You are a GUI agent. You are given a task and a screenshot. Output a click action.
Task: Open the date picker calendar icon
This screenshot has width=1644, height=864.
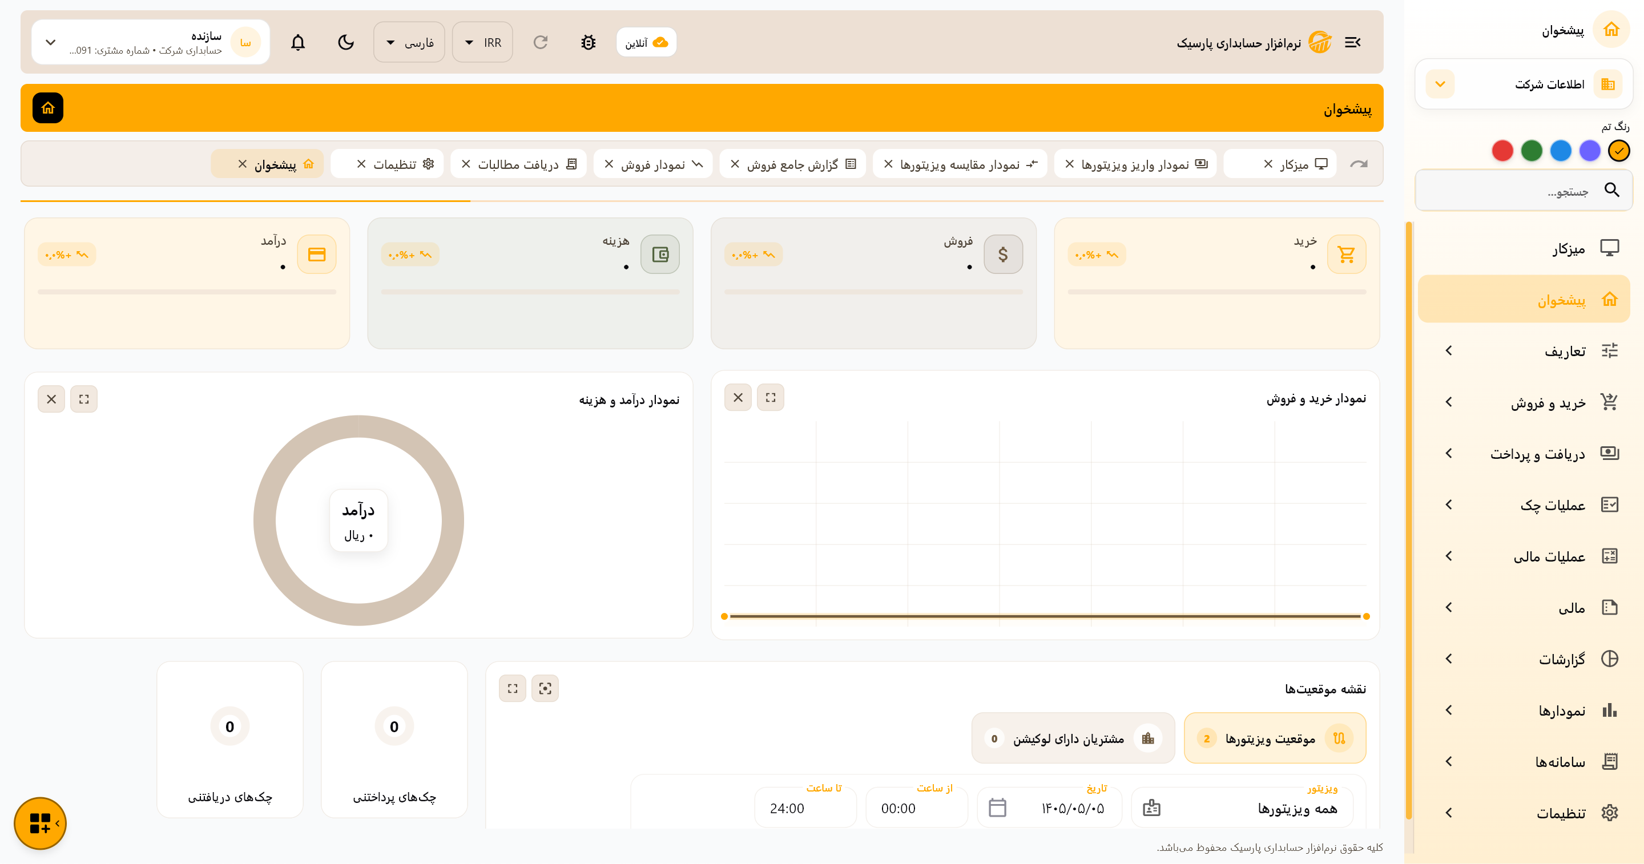click(997, 808)
